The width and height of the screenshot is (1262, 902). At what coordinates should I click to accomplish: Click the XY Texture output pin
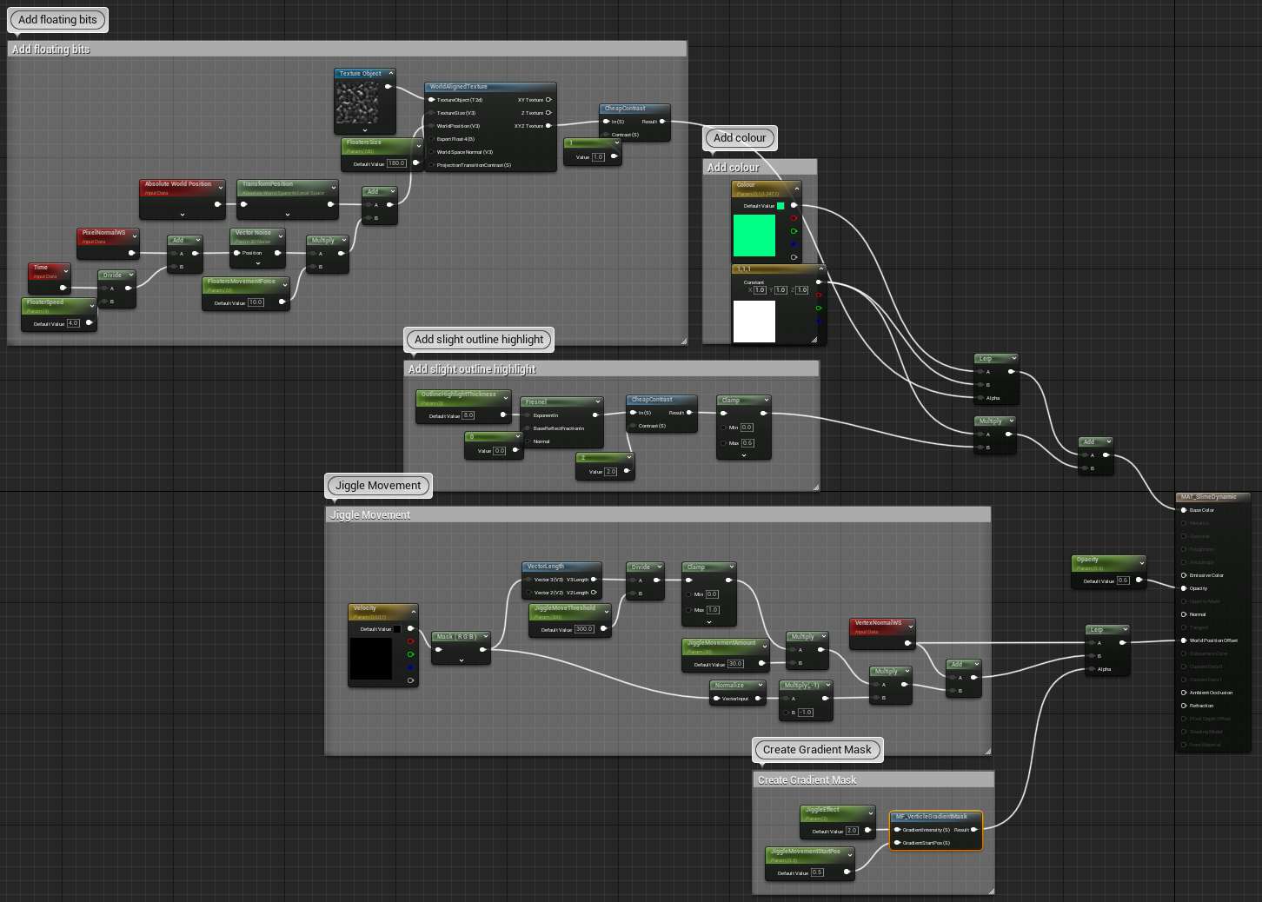click(548, 100)
